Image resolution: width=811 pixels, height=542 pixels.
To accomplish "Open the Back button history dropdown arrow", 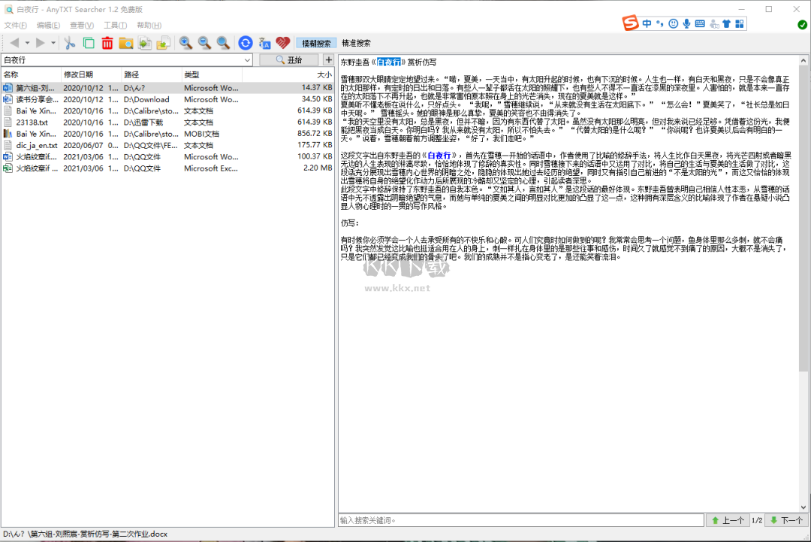I will 27,43.
